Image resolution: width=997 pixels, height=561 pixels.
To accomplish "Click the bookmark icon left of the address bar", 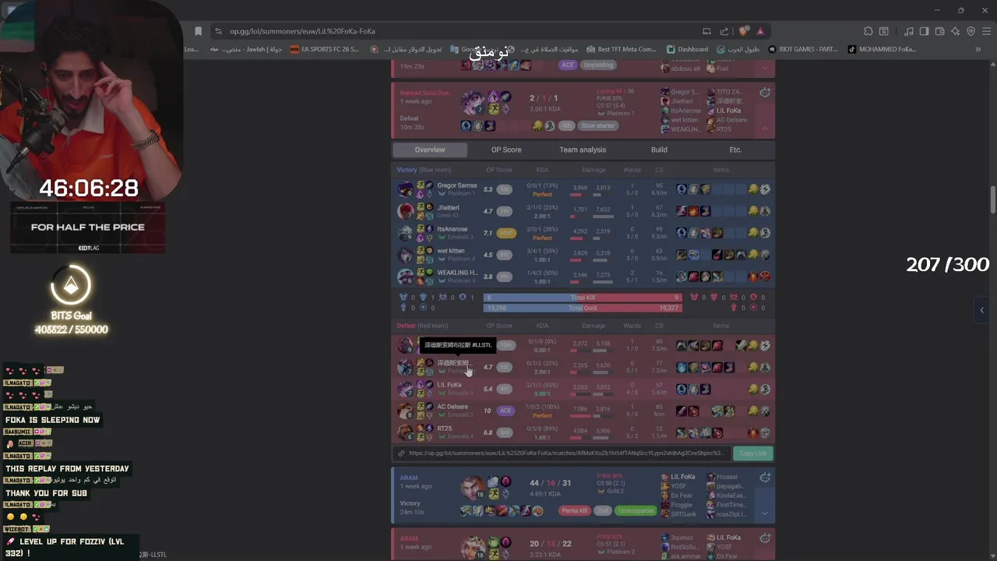I will (x=198, y=31).
